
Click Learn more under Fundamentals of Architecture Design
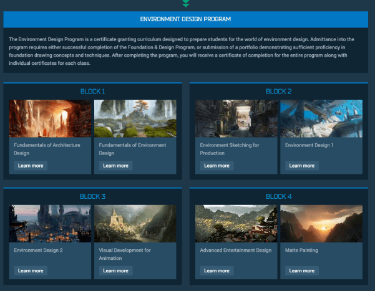point(31,166)
